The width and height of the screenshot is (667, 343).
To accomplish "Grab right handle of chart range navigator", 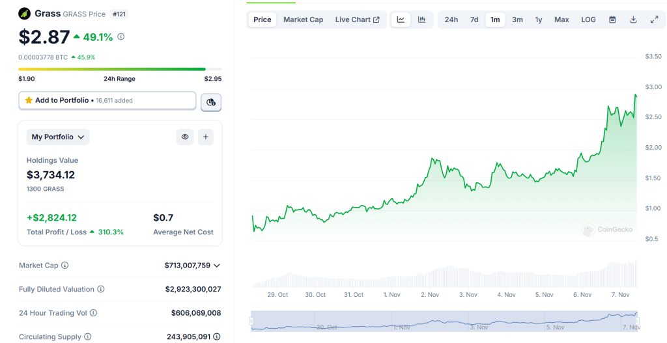I will (x=637, y=321).
